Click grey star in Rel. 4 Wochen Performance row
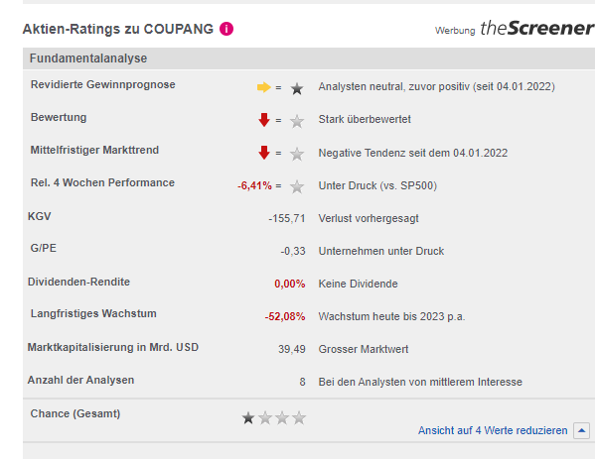 click(x=296, y=185)
